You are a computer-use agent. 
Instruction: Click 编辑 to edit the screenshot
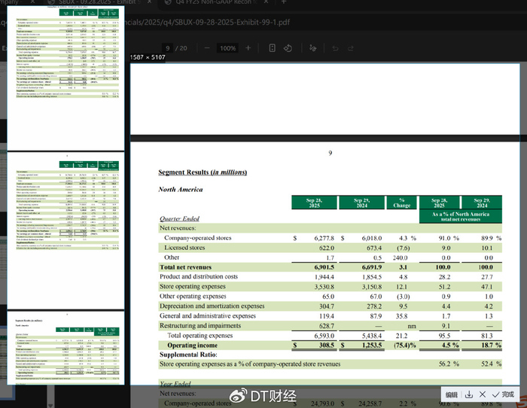(x=451, y=394)
